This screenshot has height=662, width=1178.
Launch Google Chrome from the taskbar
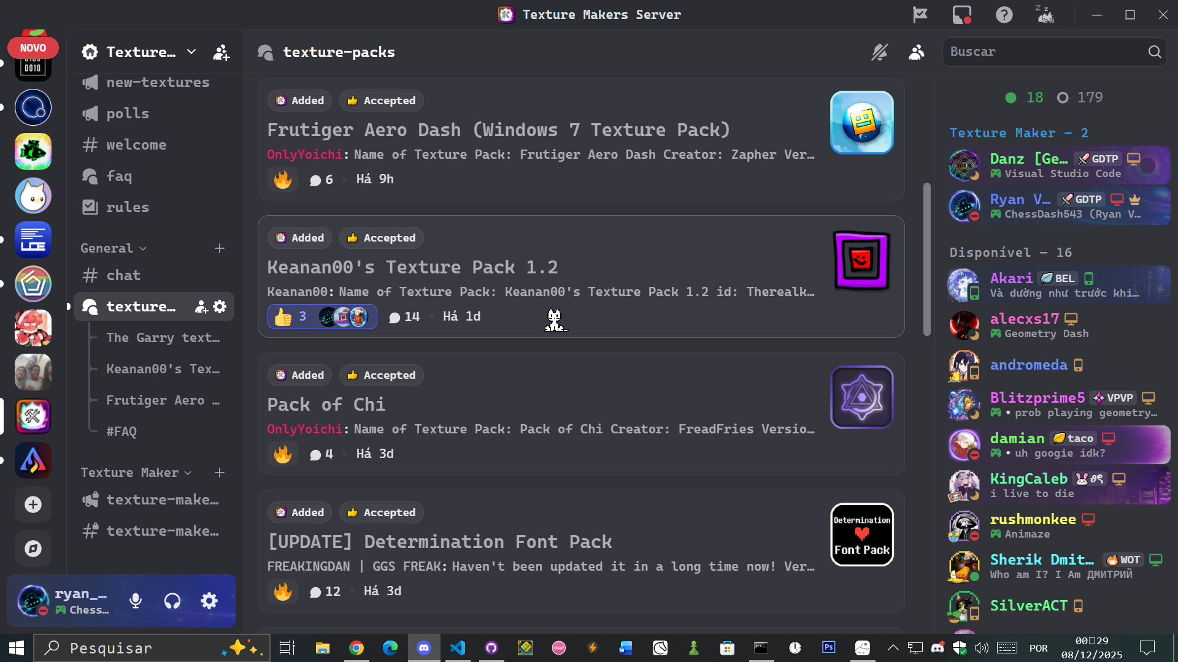coord(356,647)
